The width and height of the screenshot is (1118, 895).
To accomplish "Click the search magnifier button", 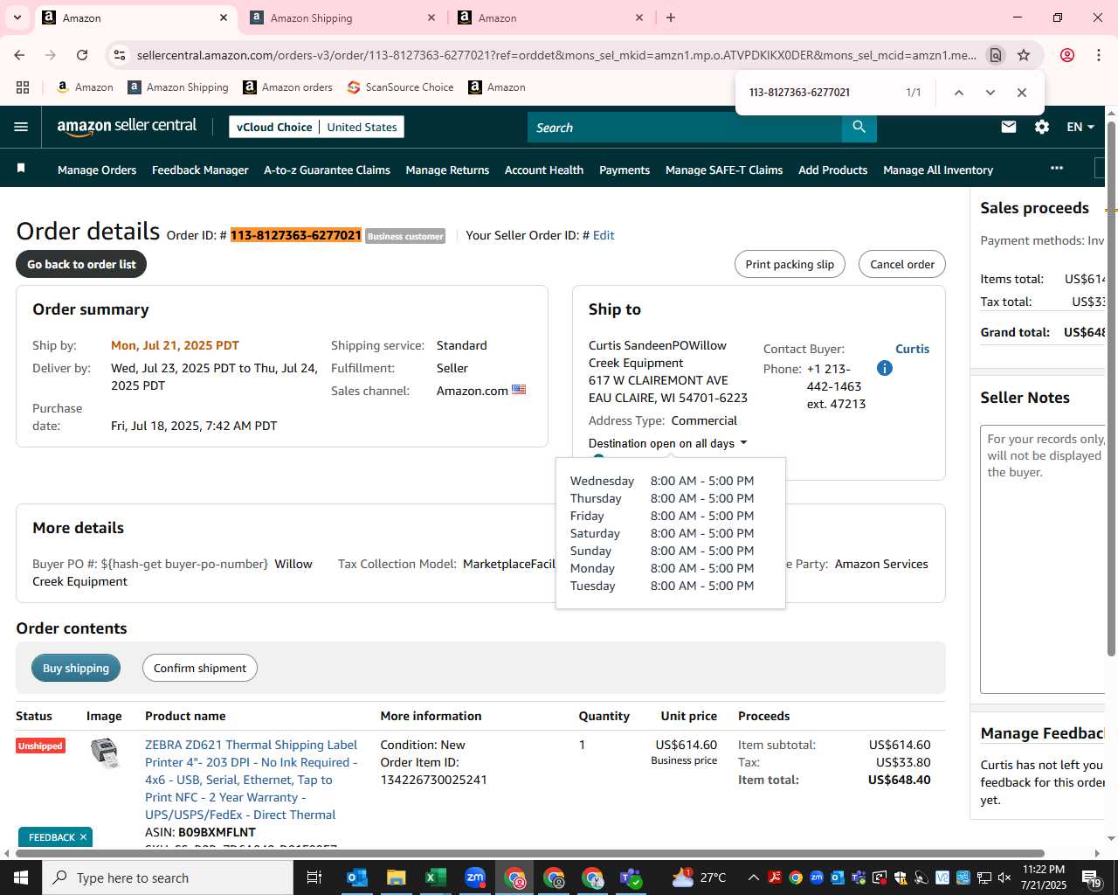I will pyautogui.click(x=859, y=128).
